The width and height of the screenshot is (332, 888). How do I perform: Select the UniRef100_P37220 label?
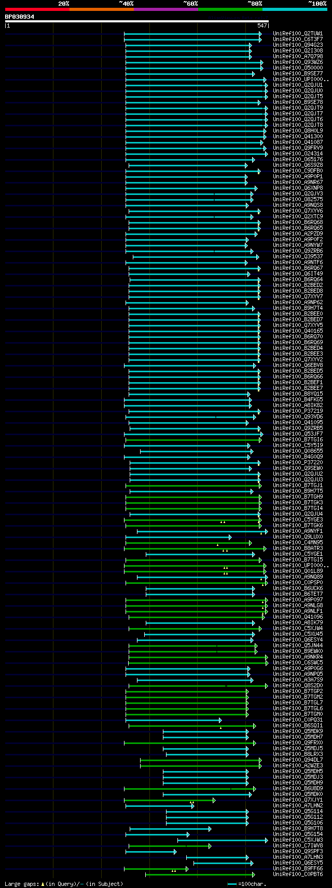tap(298, 463)
